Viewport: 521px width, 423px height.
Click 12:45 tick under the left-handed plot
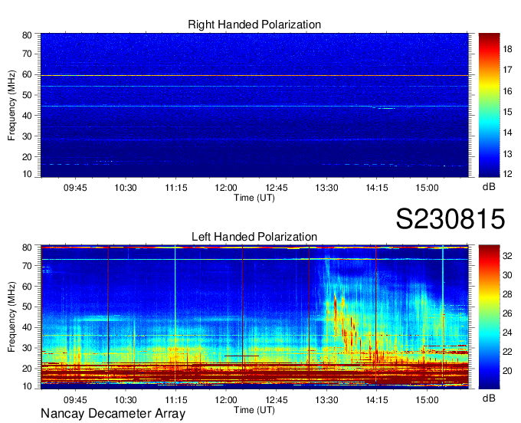[277, 400]
